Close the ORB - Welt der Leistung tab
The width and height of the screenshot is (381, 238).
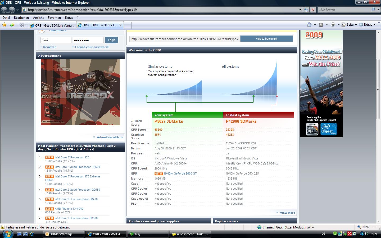(x=120, y=25)
